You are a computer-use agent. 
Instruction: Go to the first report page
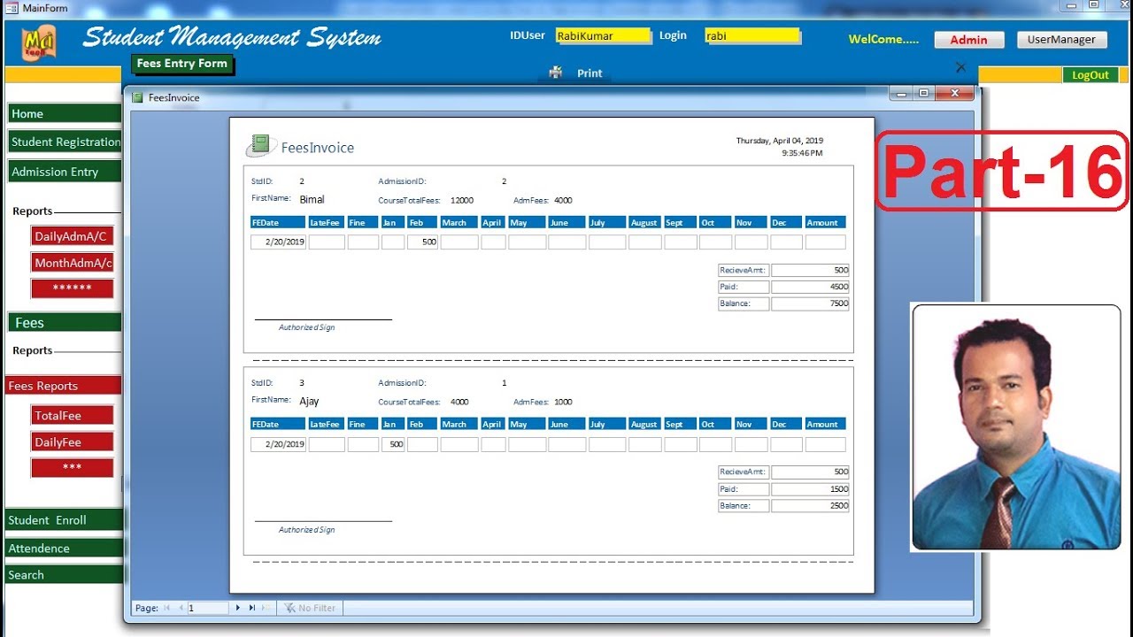click(x=167, y=608)
